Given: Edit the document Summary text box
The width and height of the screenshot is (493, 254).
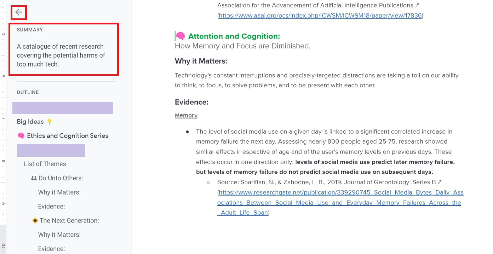Looking at the screenshot, I should click(x=61, y=56).
